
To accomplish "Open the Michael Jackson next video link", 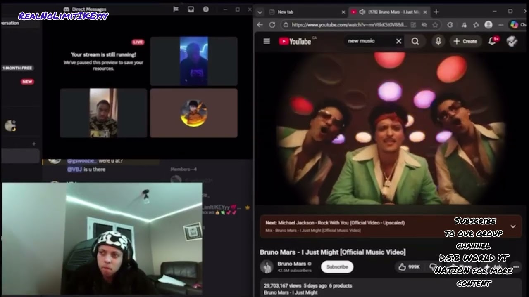I will click(335, 222).
